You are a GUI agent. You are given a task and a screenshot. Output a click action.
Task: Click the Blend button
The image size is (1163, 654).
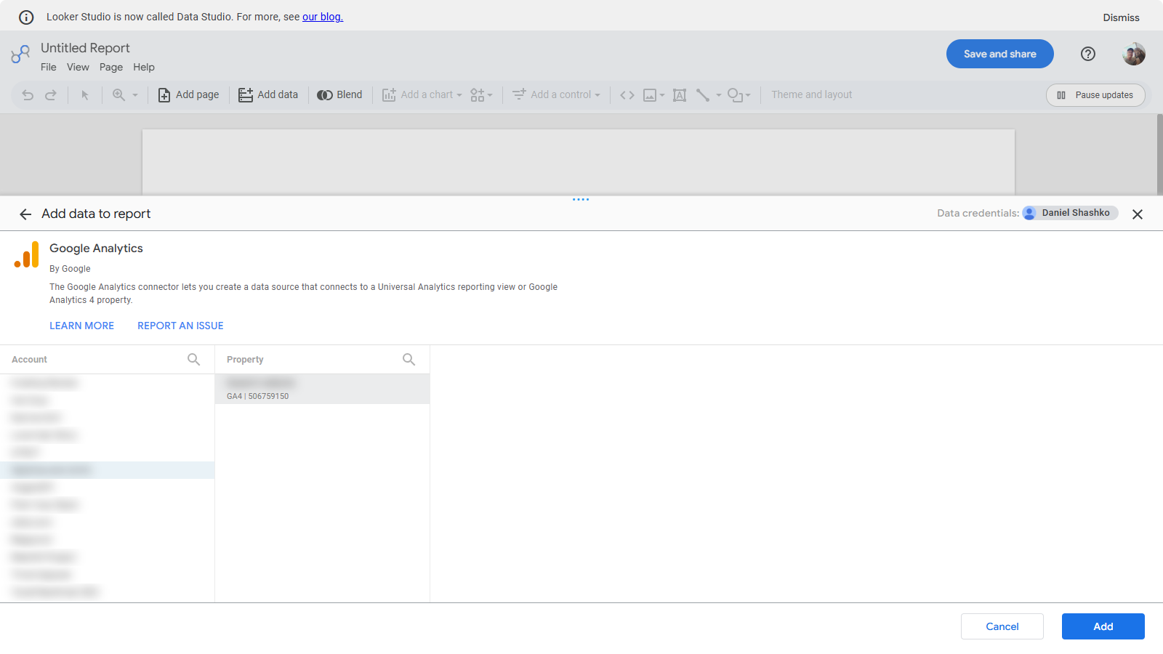339,94
